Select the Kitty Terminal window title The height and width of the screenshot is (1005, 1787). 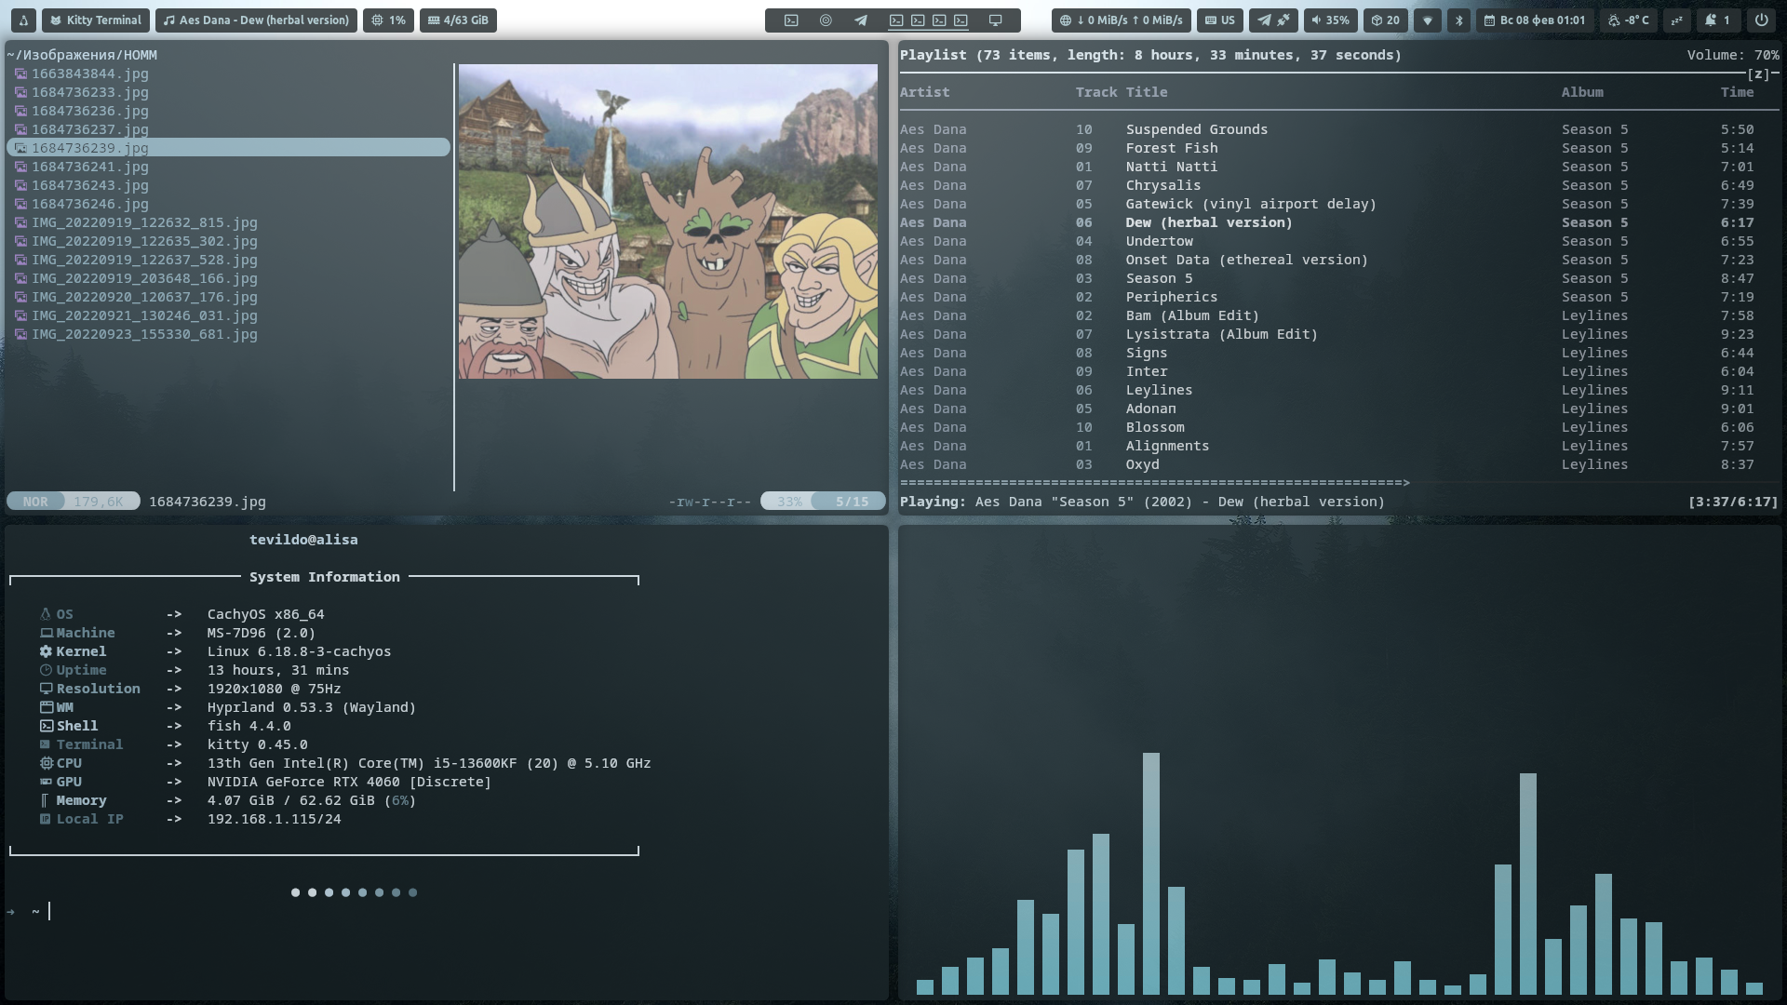(95, 20)
